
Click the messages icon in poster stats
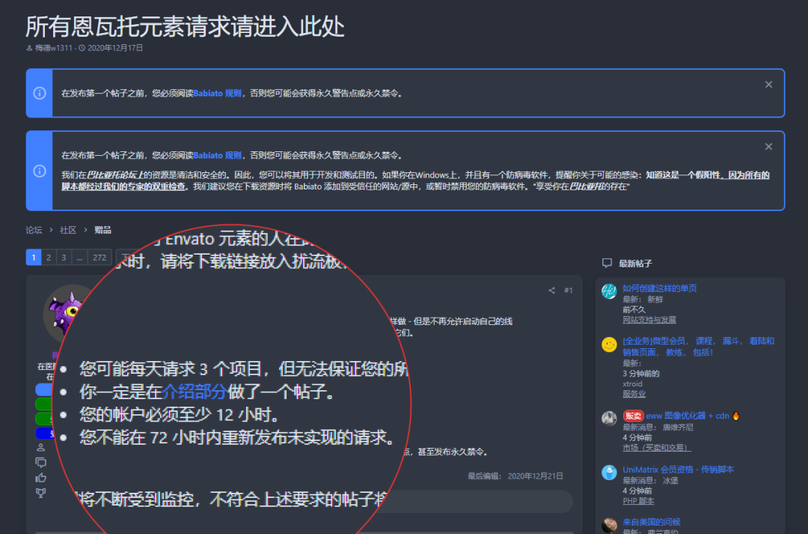(x=40, y=462)
